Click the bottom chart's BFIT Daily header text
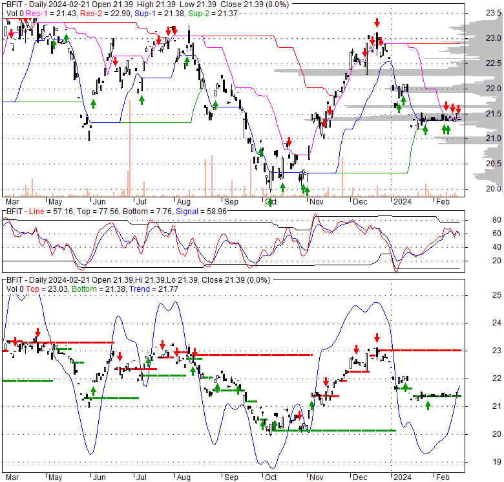 (x=138, y=280)
